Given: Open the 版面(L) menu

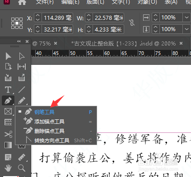Looking at the screenshot, I should click(x=95, y=2).
